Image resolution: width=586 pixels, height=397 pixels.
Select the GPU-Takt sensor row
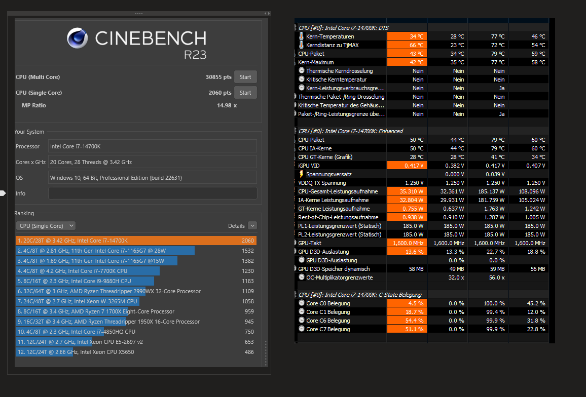coord(421,243)
